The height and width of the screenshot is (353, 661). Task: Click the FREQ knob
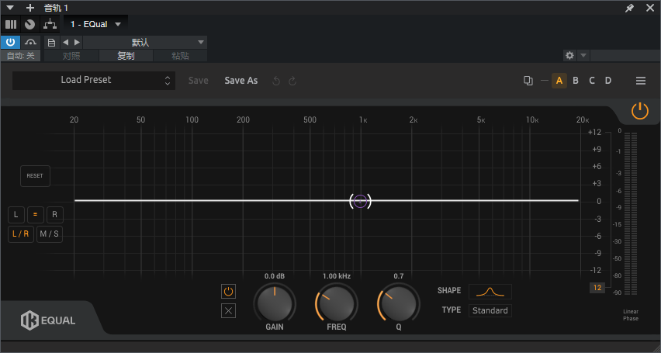coord(337,303)
